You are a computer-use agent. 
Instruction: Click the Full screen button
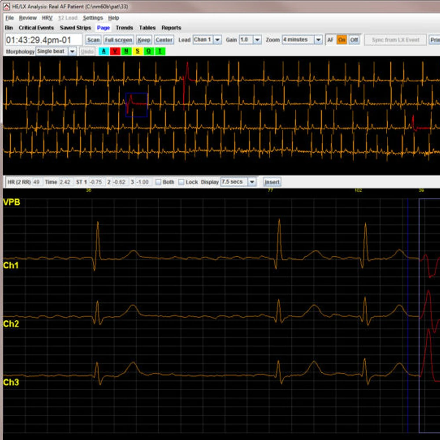pyautogui.click(x=118, y=40)
